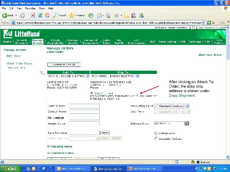The image size is (230, 172).
Task: Click the Littelfuse logo
Action: 22,34
